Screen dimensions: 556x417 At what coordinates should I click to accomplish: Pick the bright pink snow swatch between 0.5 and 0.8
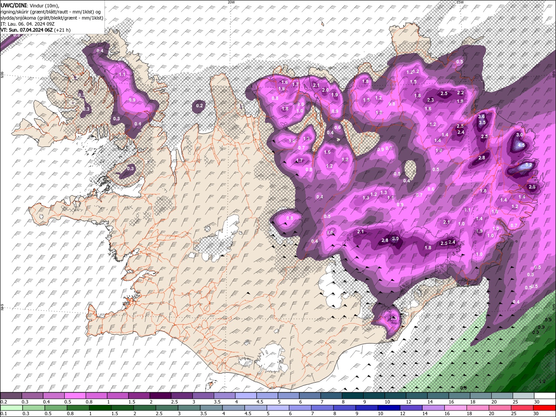coord(75,396)
